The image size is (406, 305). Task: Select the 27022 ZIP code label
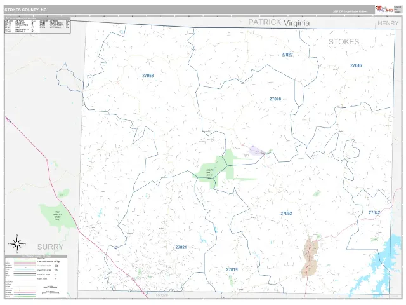tap(287, 55)
